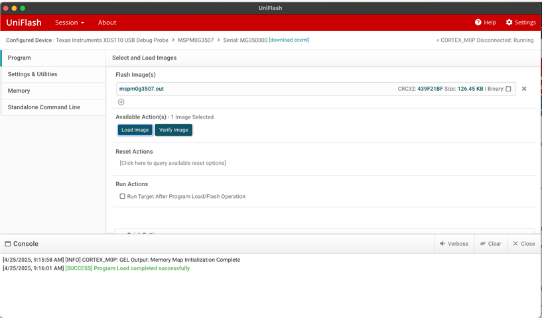This screenshot has height=318, width=542.
Task: Open the Settings gear icon
Action: tap(509, 23)
